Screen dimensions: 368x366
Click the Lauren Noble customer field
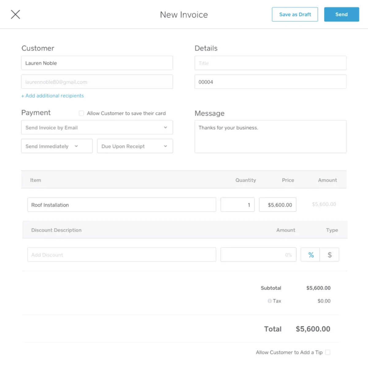(97, 63)
